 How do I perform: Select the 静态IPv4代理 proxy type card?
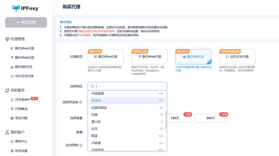(x=106, y=57)
